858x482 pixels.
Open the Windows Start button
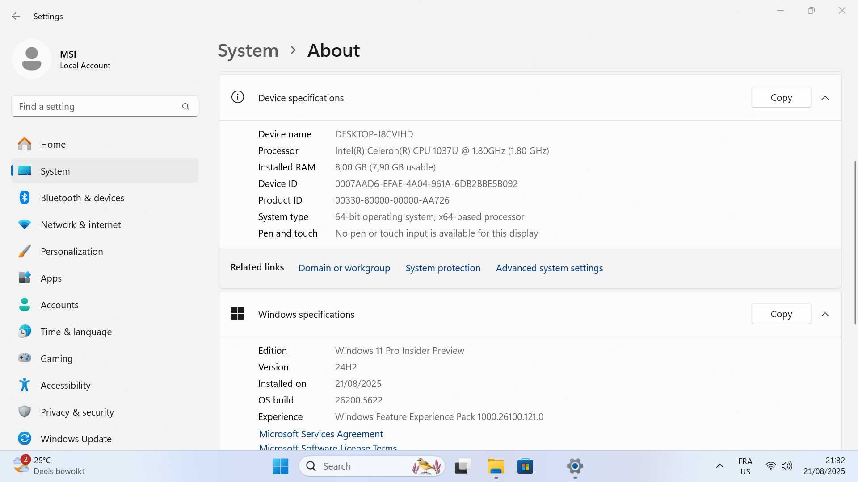(281, 466)
